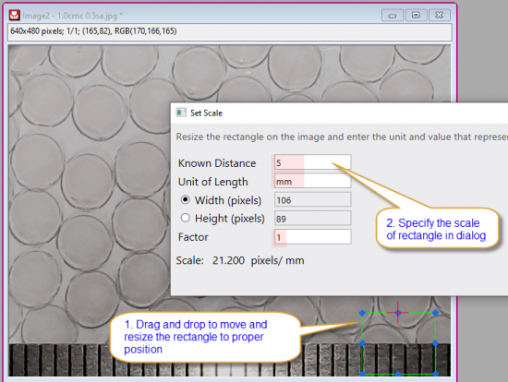
Task: Click the right-middle handle of the green rectangle
Action: 435,343
